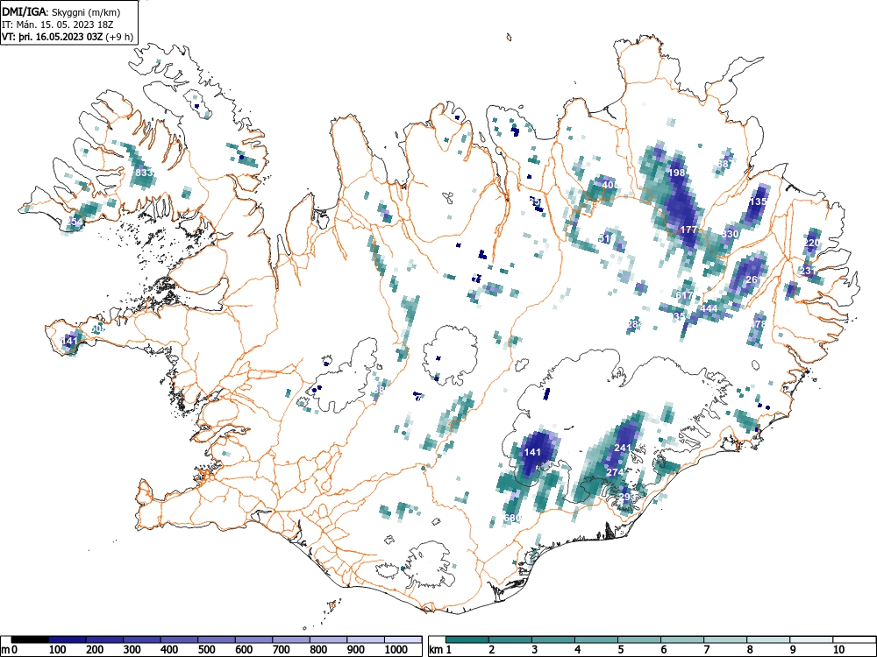Click the 'm 0' label of the meter scale
877x657 pixels.
(10, 650)
